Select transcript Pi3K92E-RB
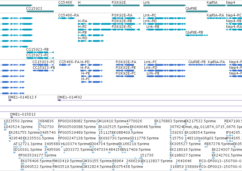 pos(126,24)
